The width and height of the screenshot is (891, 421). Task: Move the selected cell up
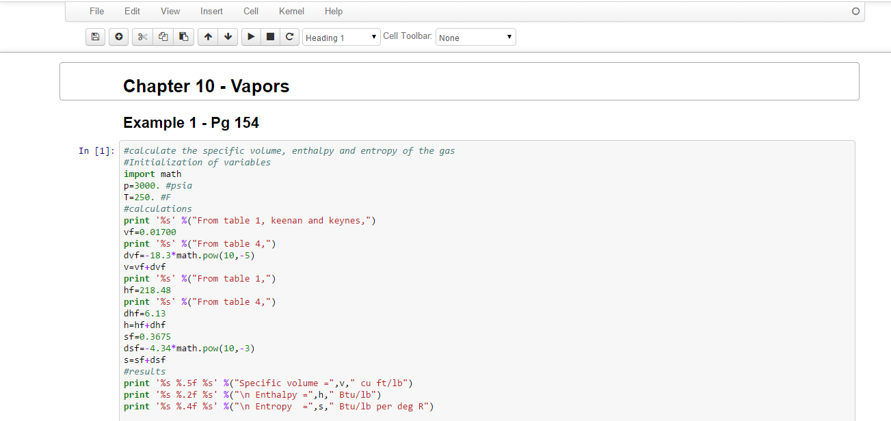pyautogui.click(x=208, y=37)
